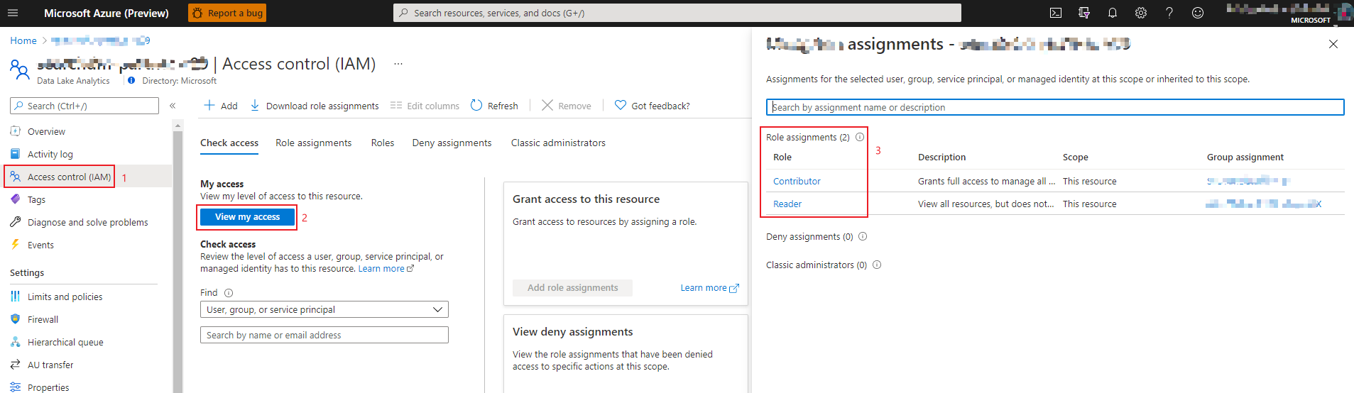Open Overview in the sidebar
The image size is (1354, 393).
point(46,131)
